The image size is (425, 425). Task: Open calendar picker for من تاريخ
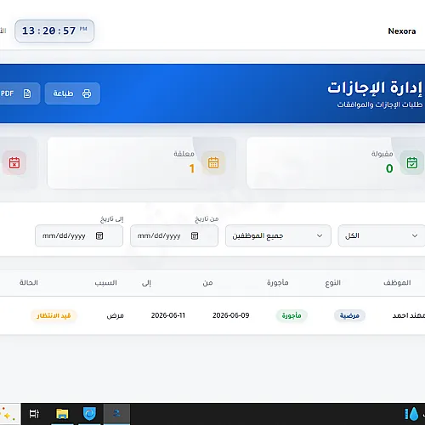pyautogui.click(x=195, y=235)
